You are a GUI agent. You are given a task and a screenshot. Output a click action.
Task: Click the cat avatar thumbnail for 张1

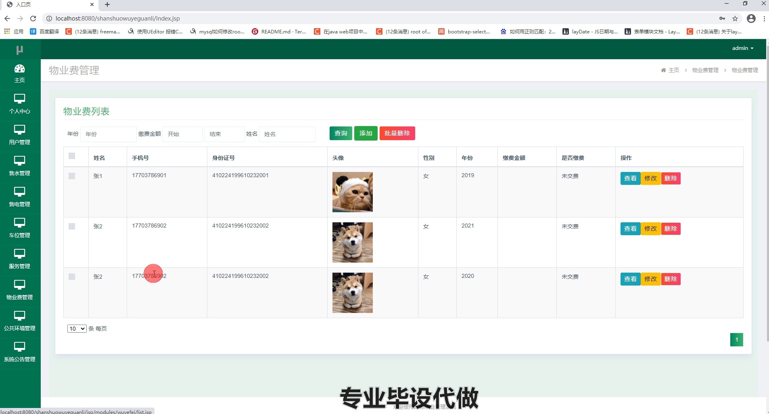point(353,192)
